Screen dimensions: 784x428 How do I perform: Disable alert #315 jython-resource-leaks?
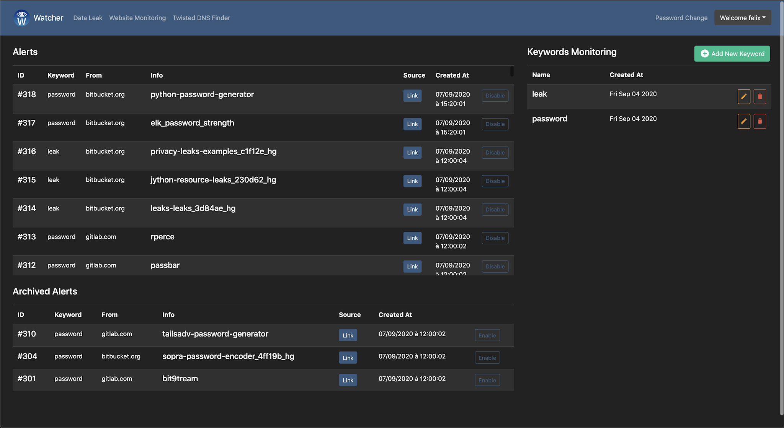click(495, 181)
